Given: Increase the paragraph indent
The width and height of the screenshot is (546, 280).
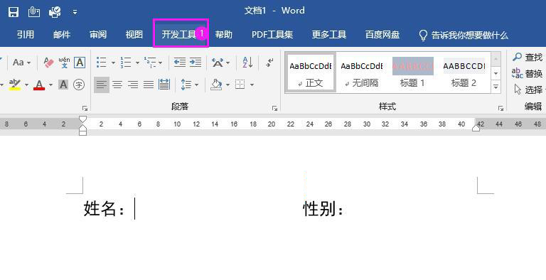Looking at the screenshot, I should click(196, 63).
